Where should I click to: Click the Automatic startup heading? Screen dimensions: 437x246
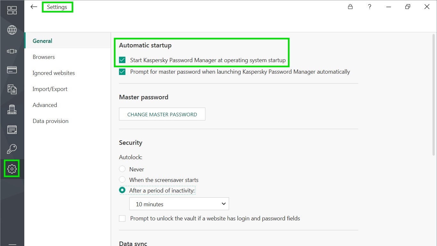tap(145, 45)
